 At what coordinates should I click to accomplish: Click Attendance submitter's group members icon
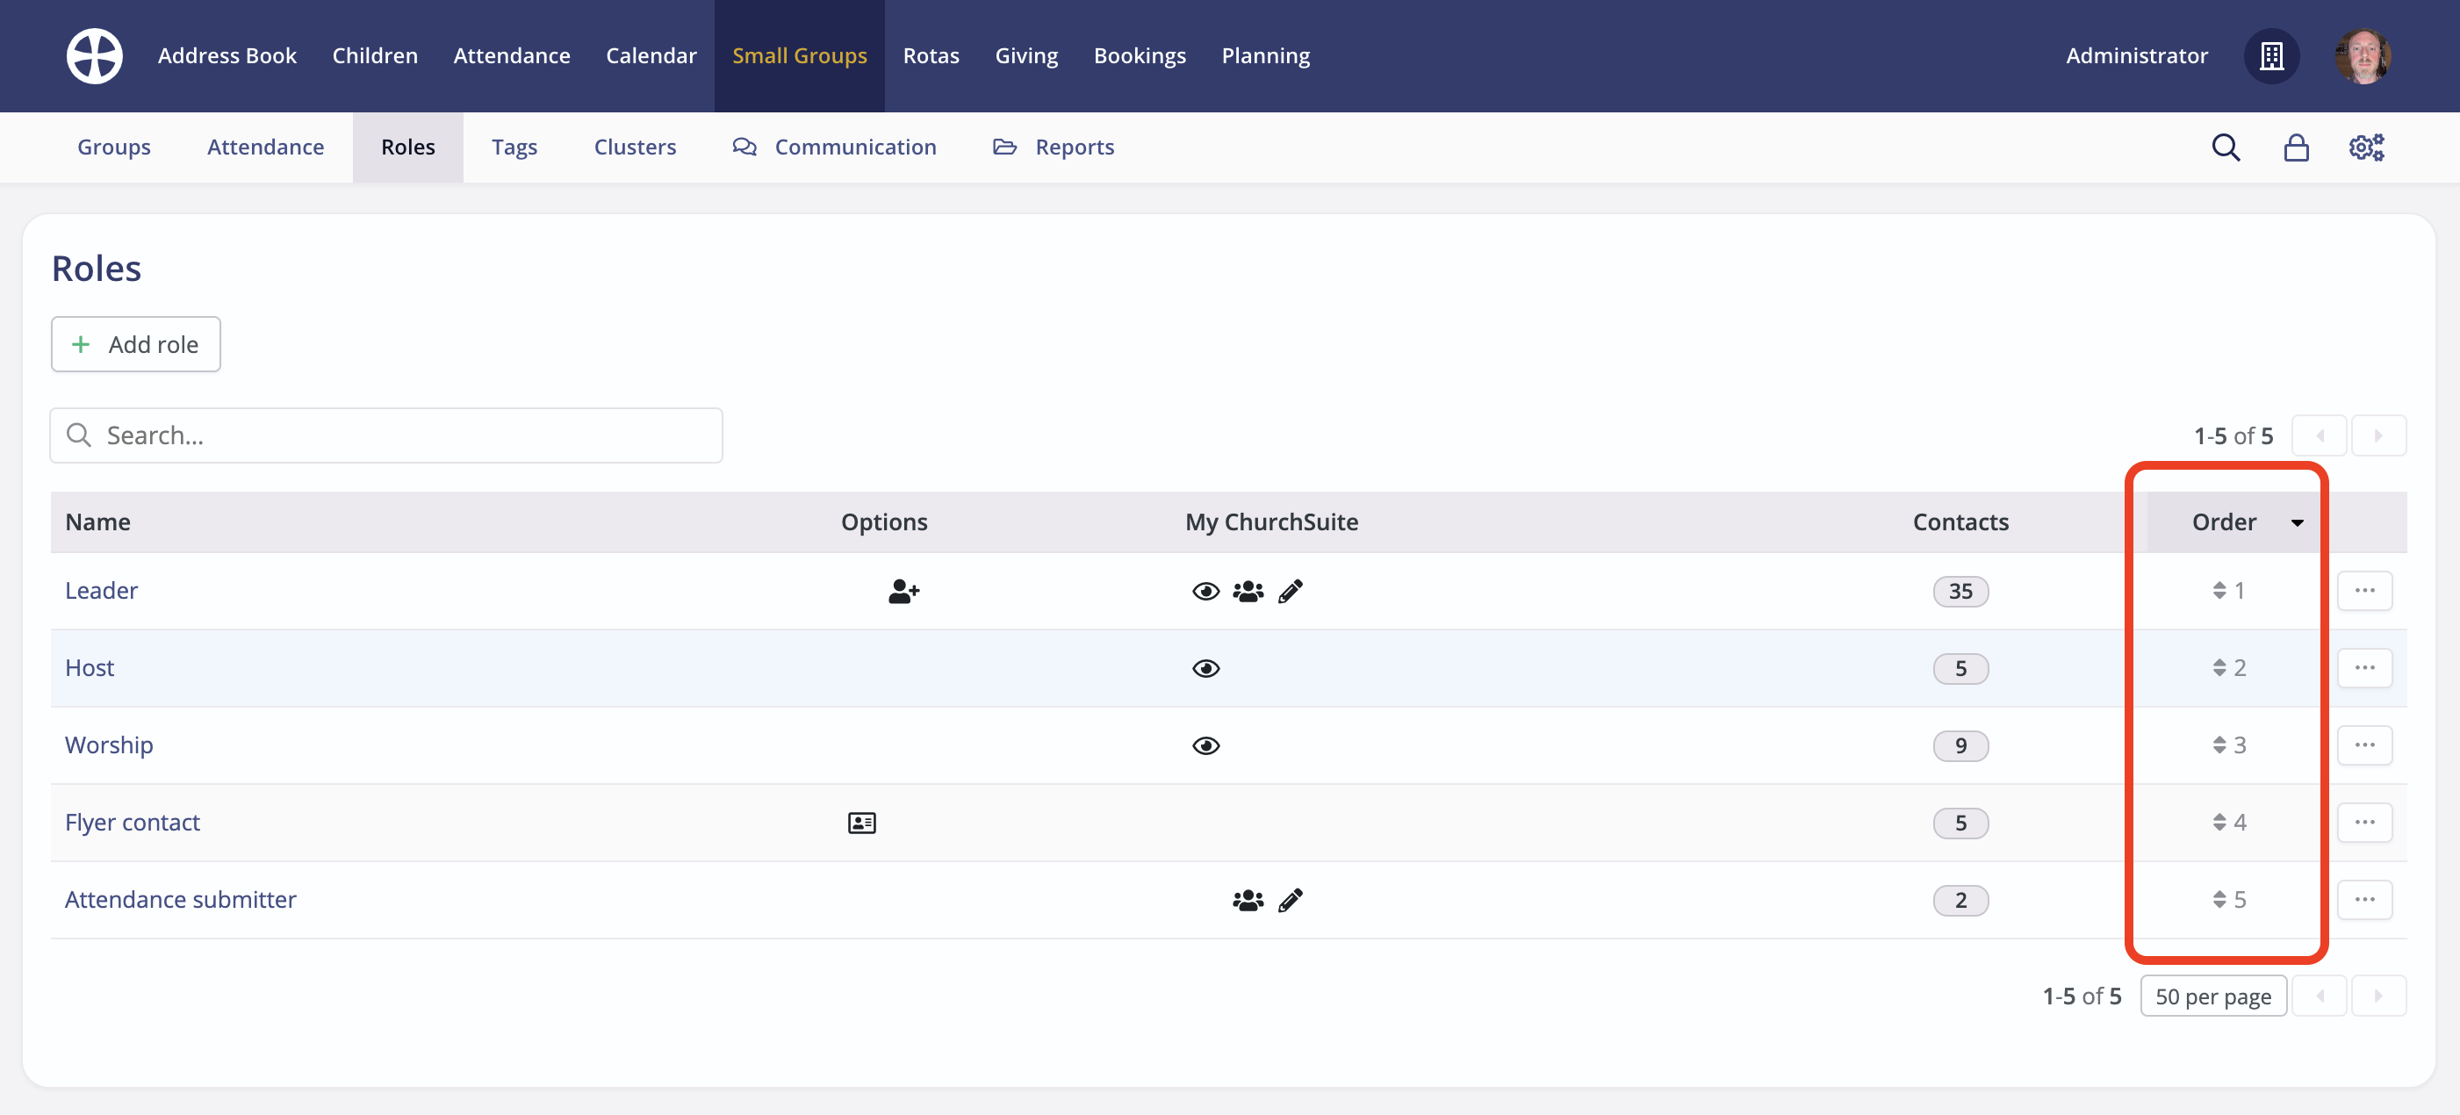pos(1248,900)
